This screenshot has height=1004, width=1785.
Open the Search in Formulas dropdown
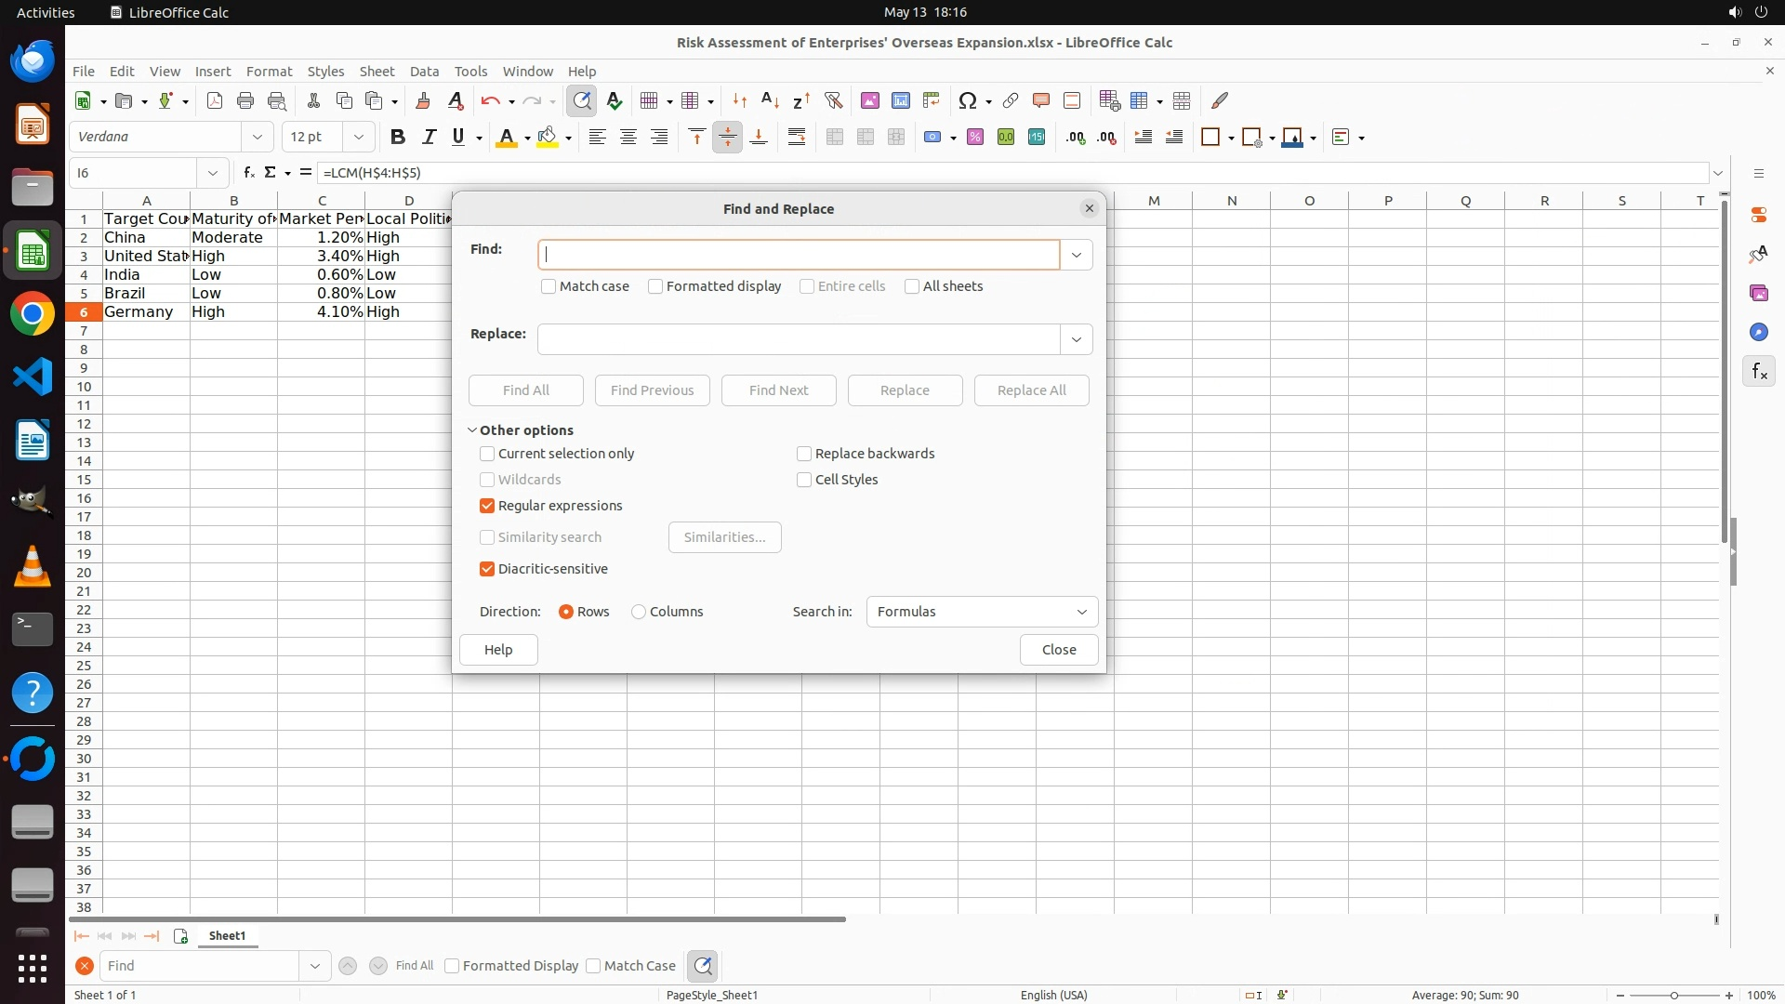point(982,612)
